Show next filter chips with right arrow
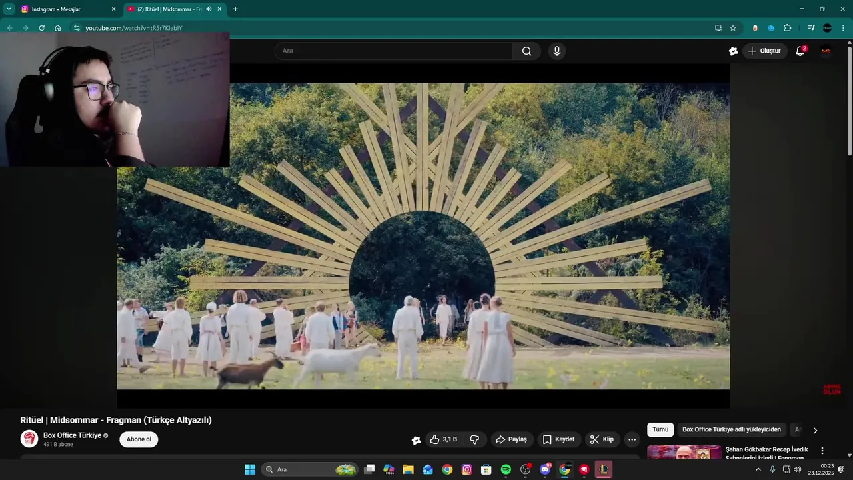 pyautogui.click(x=815, y=430)
